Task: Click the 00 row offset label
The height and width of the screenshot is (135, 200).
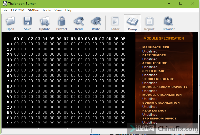Action: pos(9,44)
